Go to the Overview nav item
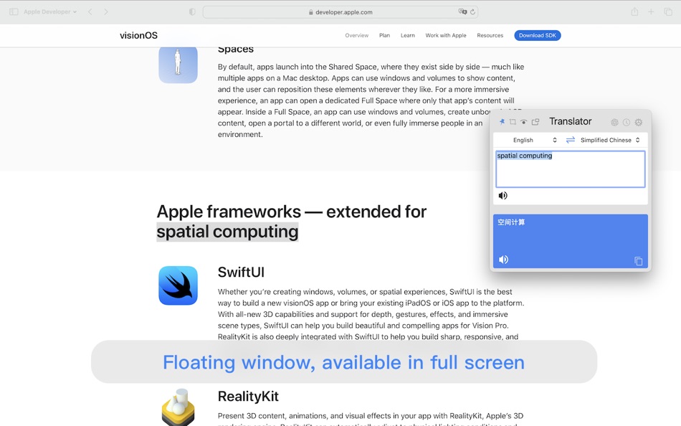 click(356, 36)
